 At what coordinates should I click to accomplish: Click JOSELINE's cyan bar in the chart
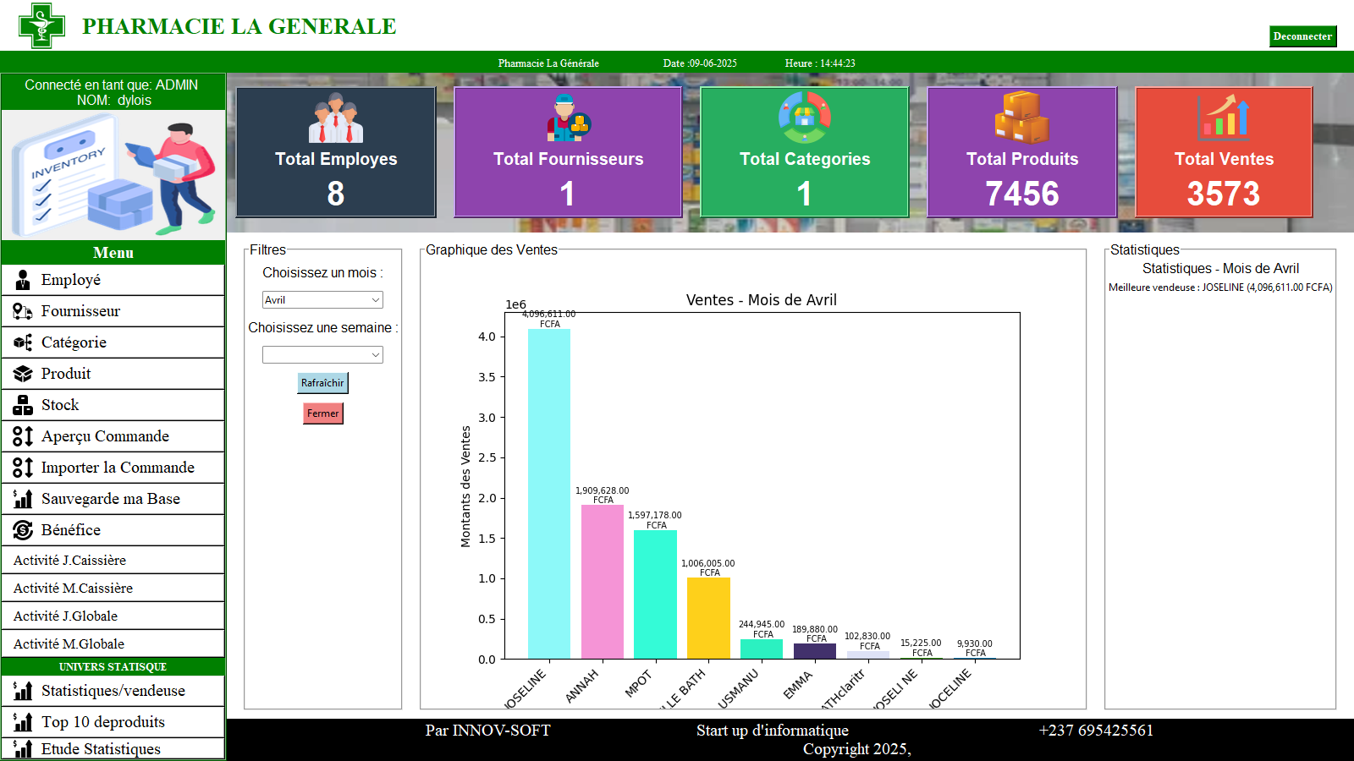click(549, 494)
